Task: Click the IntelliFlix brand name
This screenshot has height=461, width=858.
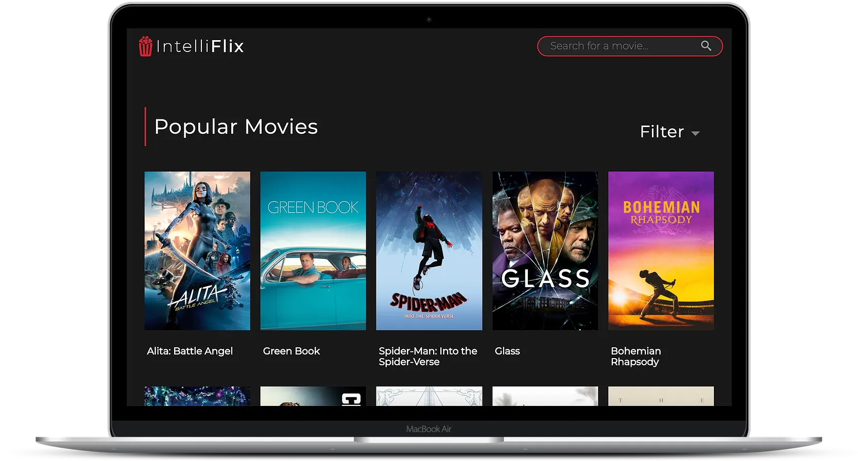Action: (x=200, y=46)
